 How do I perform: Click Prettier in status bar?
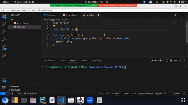pyautogui.click(x=176, y=93)
